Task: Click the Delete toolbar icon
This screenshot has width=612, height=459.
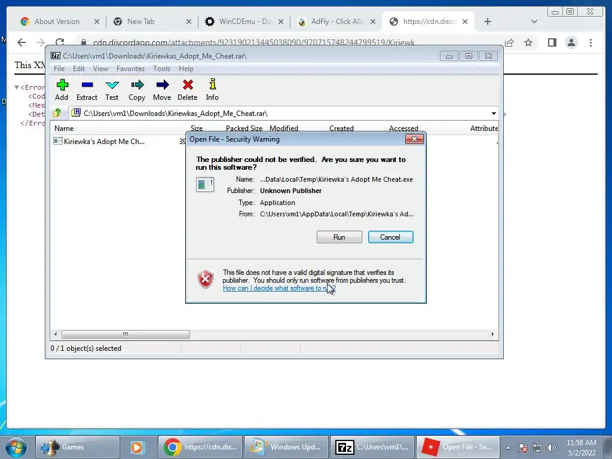Action: point(187,90)
